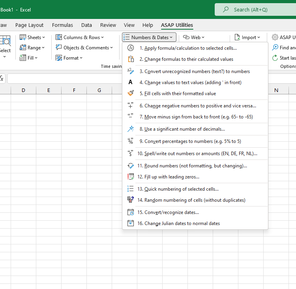Click the paintbrush icon for Fill cells formatted value
Viewport: 296px width, 289px height.
[x=131, y=93]
